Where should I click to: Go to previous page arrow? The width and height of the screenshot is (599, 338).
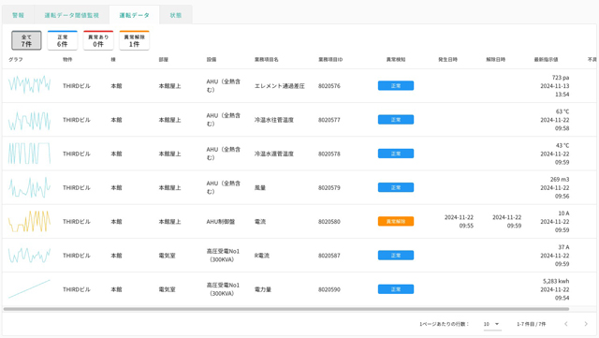tap(565, 324)
